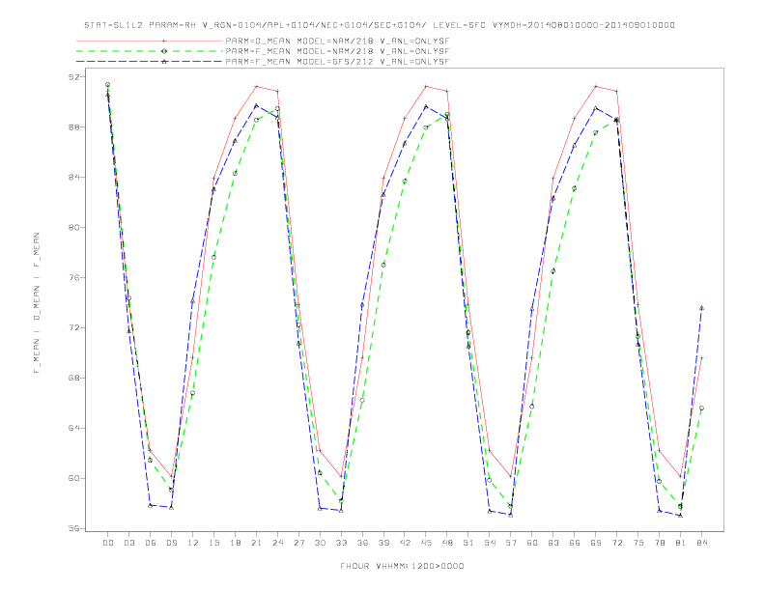Click x-axis forecast hour label 51
765x591 pixels.
click(468, 543)
